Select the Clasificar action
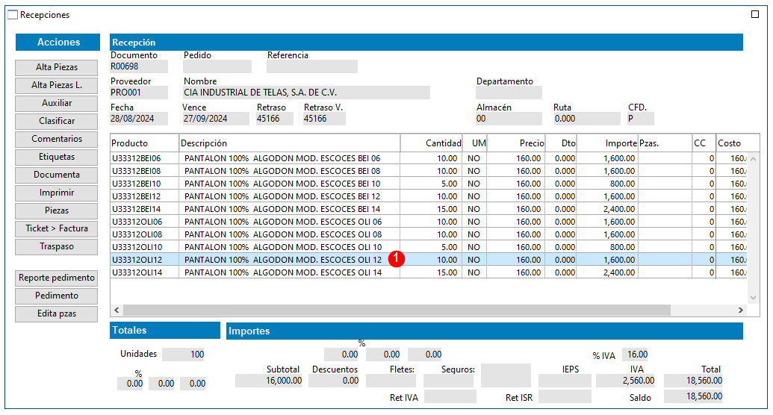 click(57, 121)
